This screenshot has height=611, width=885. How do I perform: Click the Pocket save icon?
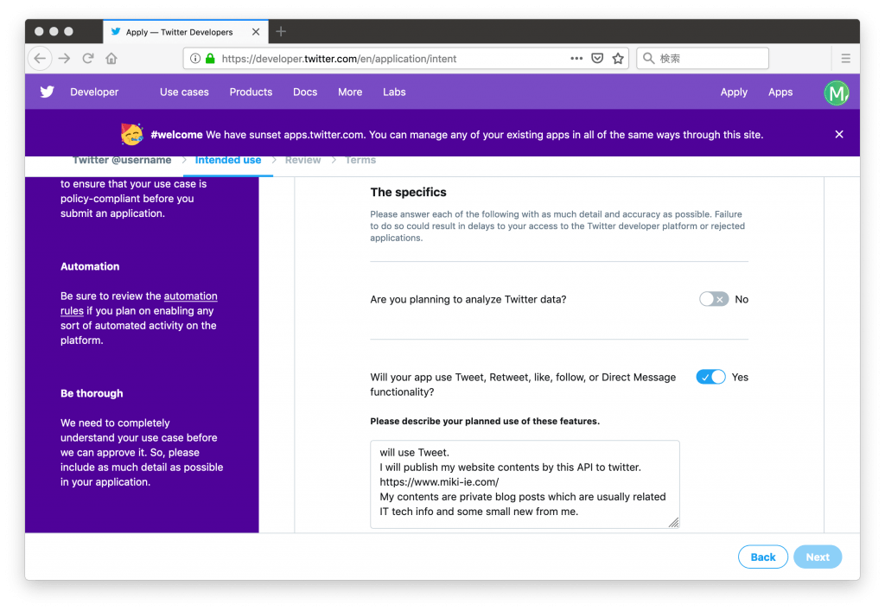[597, 59]
